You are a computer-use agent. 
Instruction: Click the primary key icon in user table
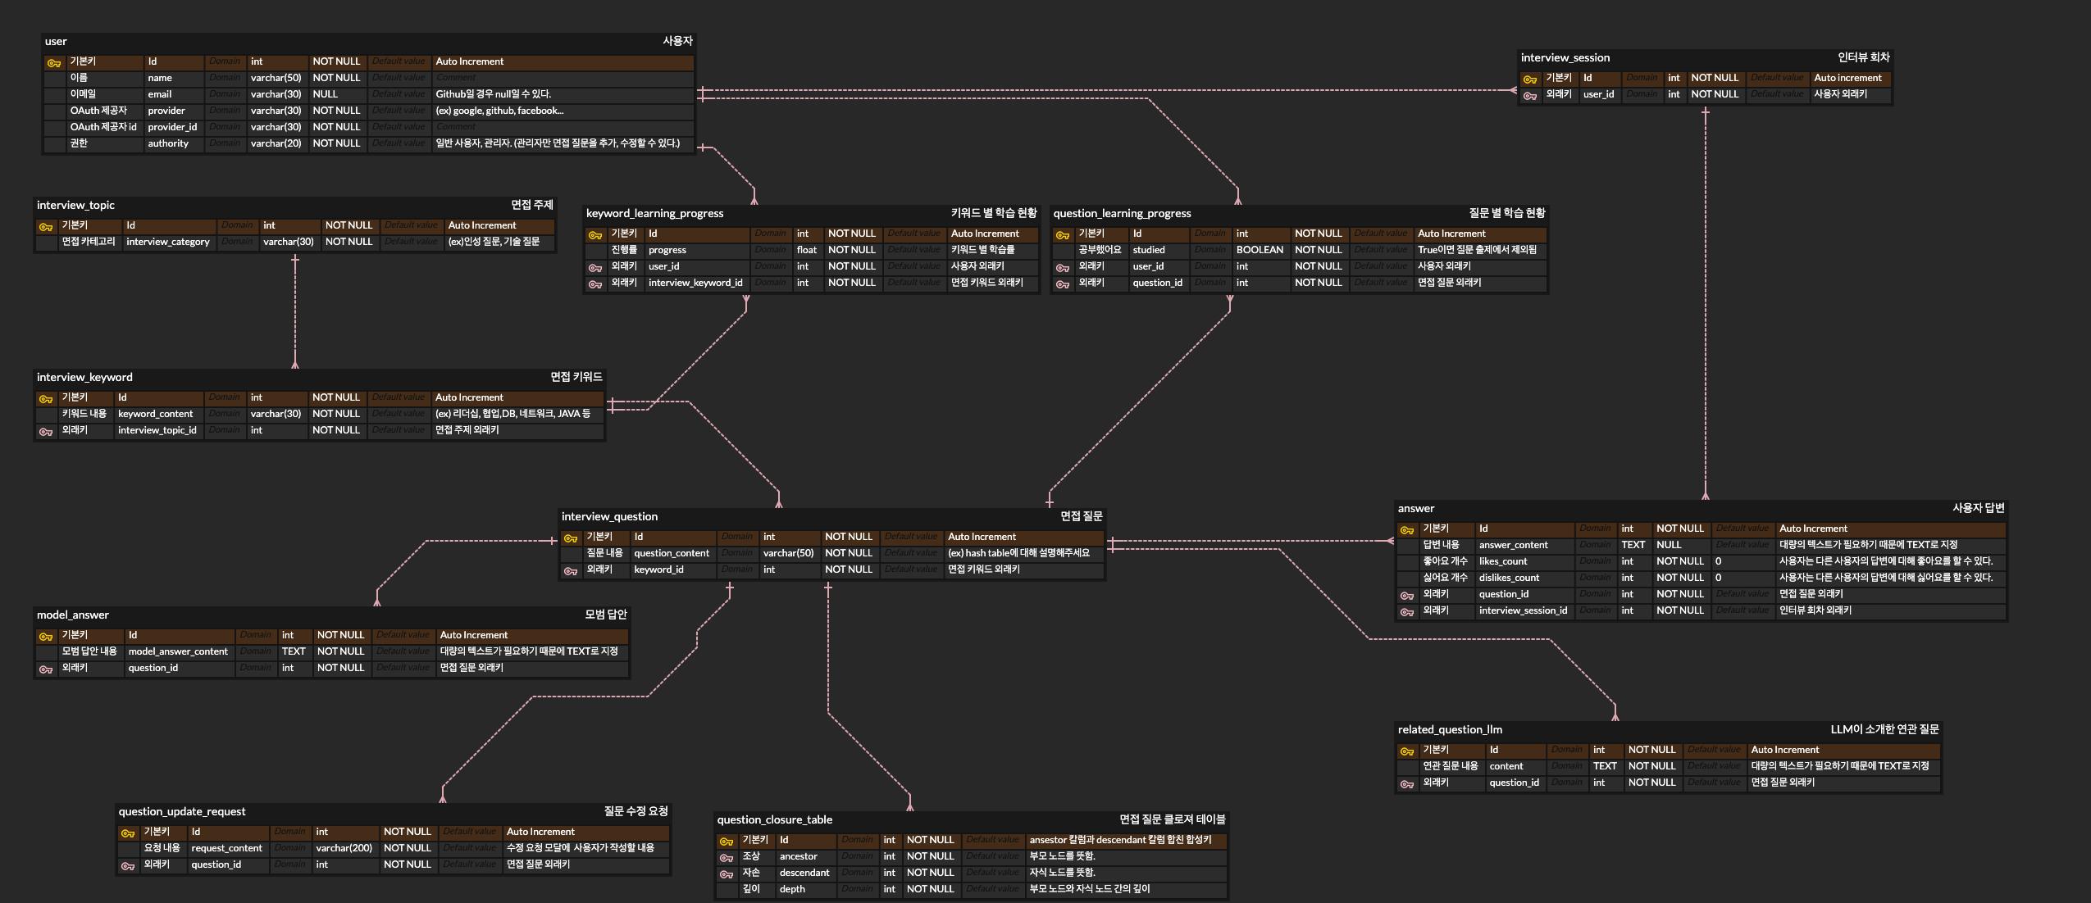[x=54, y=63]
